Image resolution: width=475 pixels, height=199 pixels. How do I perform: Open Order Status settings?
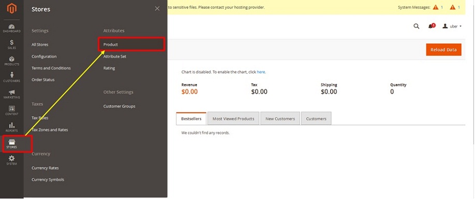43,80
